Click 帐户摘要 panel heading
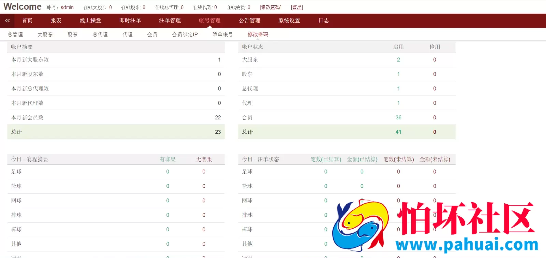 [22, 47]
